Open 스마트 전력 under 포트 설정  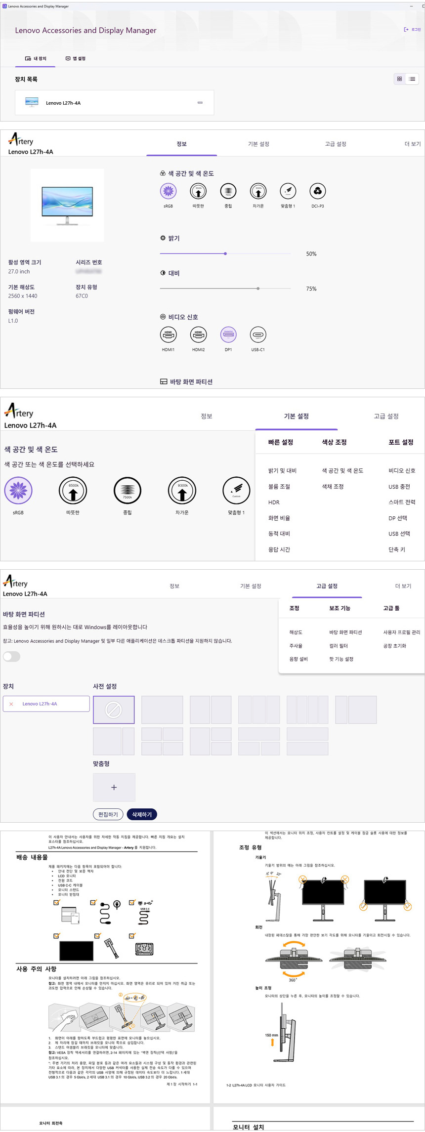pos(401,503)
